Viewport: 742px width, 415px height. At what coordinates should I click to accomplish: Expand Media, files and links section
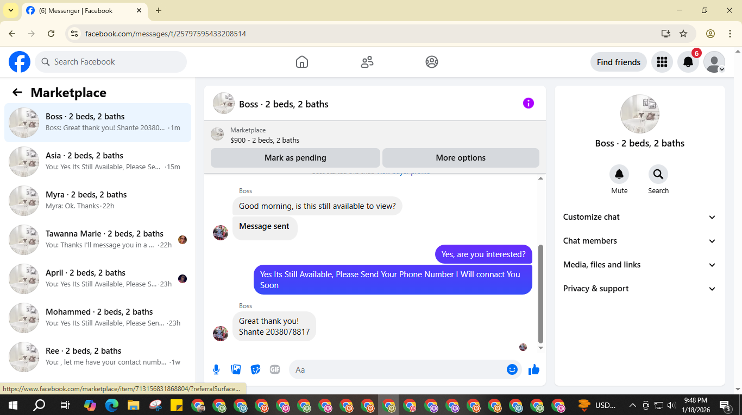(640, 265)
